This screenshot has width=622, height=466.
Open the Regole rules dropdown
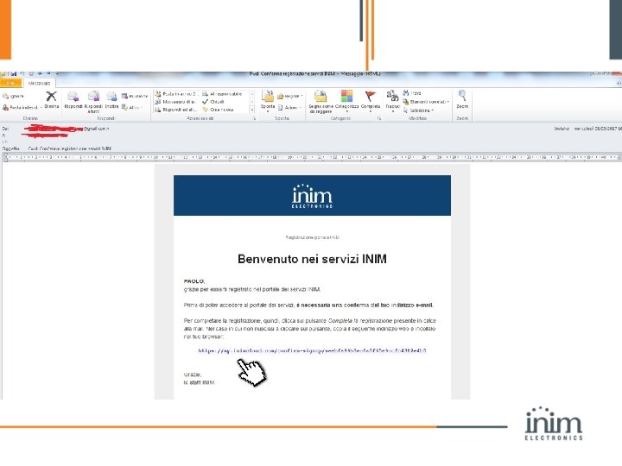coord(290,97)
